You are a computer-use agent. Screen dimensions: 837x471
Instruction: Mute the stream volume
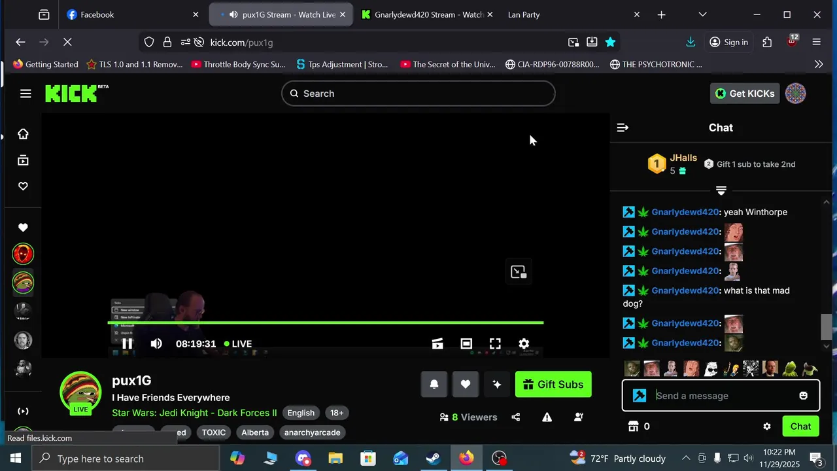point(156,343)
